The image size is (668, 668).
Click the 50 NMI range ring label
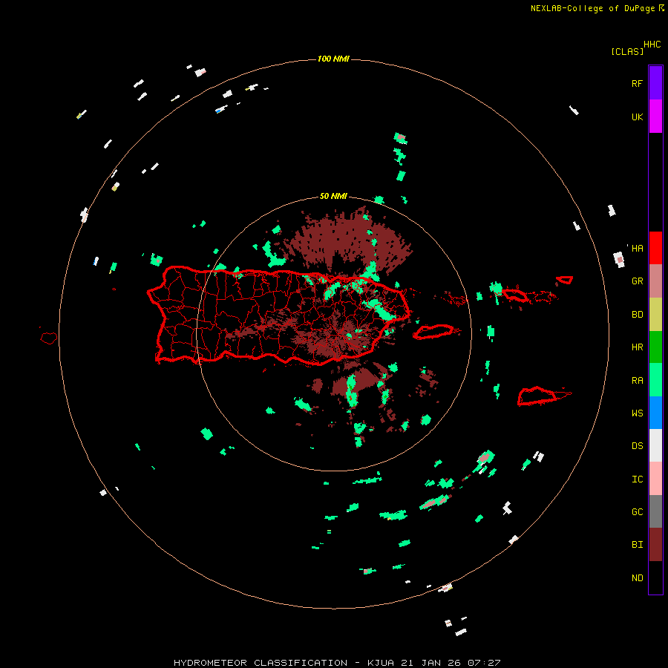(333, 197)
